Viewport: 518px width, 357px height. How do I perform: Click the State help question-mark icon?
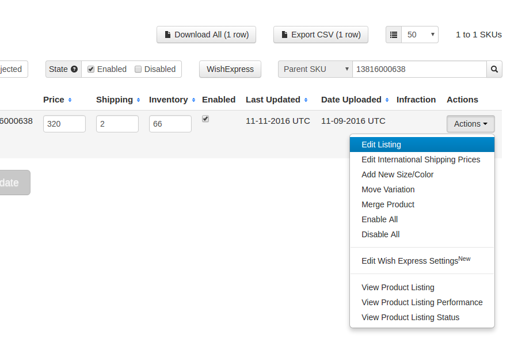click(74, 69)
